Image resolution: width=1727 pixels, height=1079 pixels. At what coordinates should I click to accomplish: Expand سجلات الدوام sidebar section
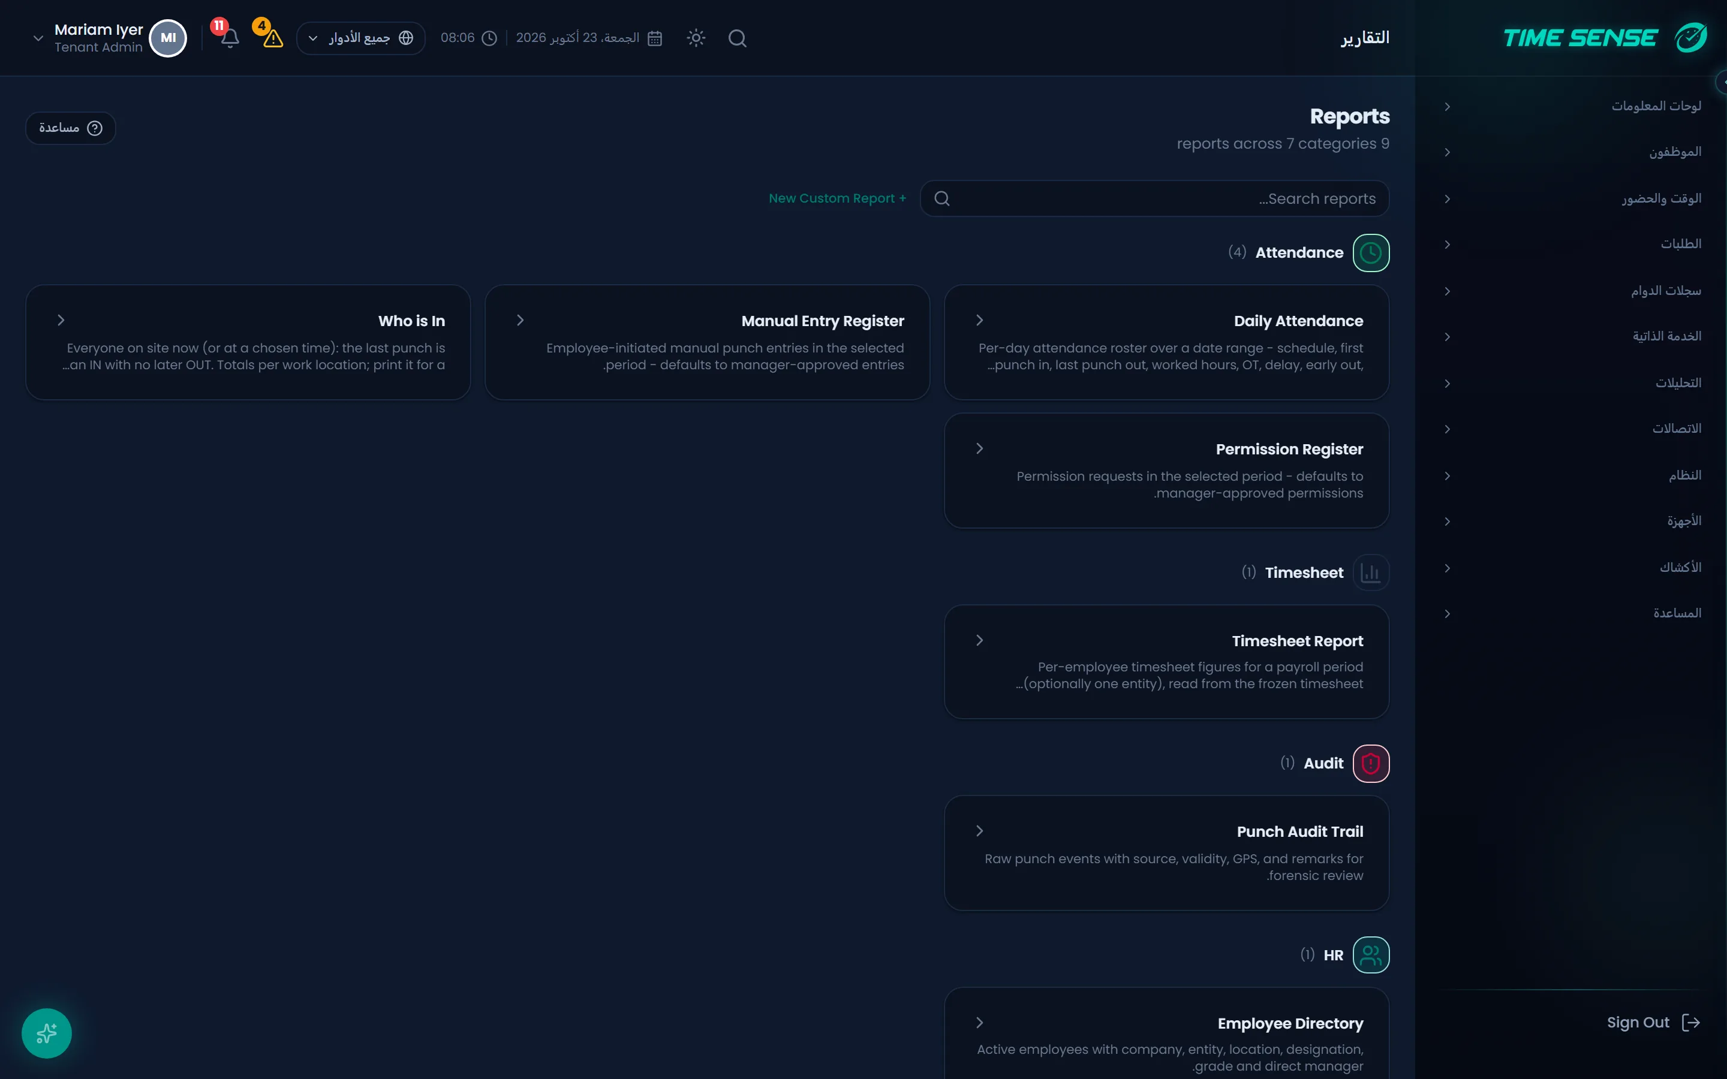pos(1573,291)
